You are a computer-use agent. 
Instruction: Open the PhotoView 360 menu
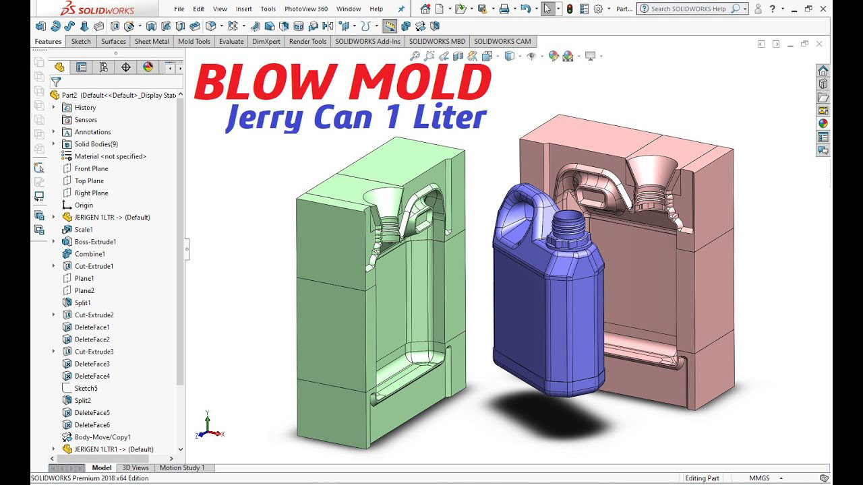tap(306, 9)
